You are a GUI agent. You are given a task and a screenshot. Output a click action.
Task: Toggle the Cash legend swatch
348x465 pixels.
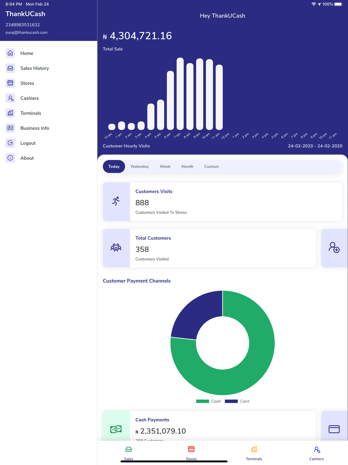point(203,401)
